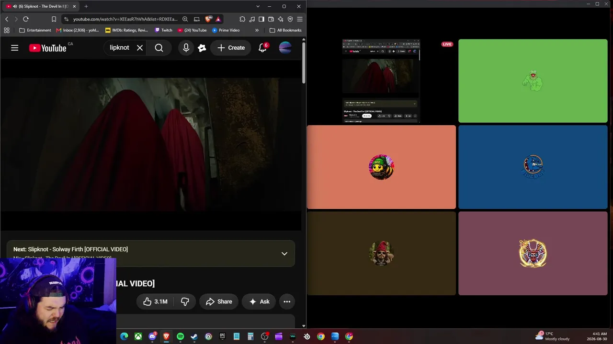Open Epic Games Launcher from the taskbar

pyautogui.click(x=222, y=336)
